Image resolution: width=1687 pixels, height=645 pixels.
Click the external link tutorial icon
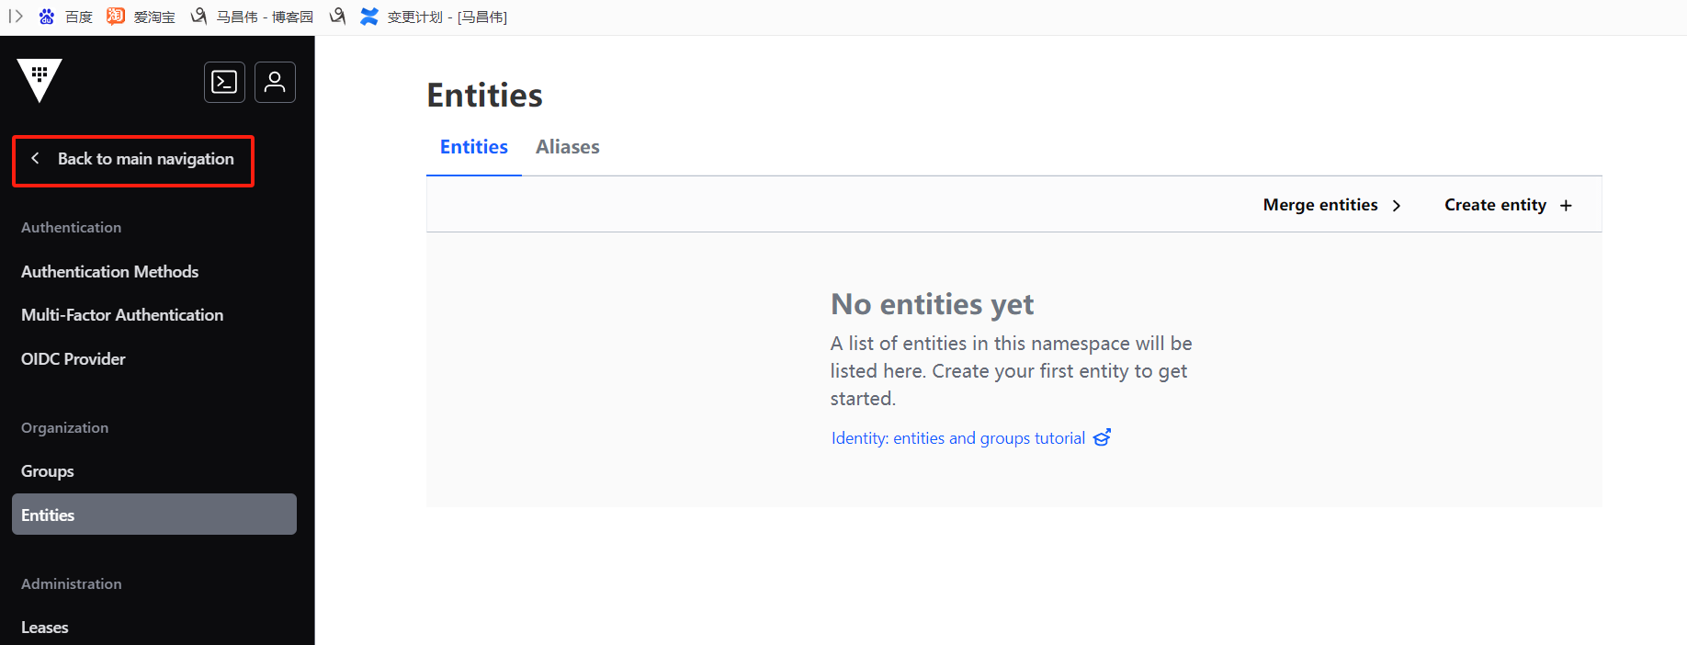1102,438
